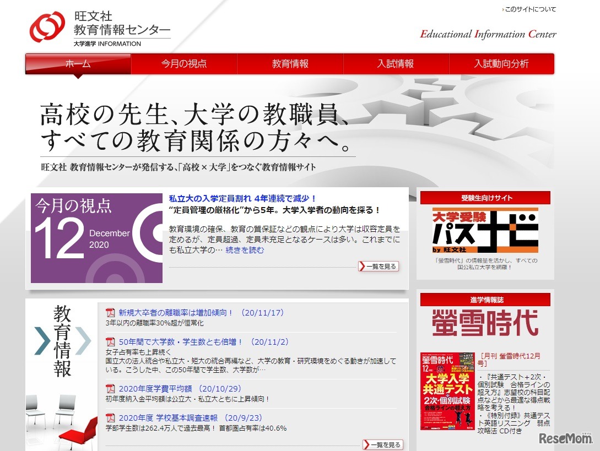The width and height of the screenshot is (600, 451).
Task: Click the 受験生向けサイト red header
Action: pyautogui.click(x=485, y=198)
